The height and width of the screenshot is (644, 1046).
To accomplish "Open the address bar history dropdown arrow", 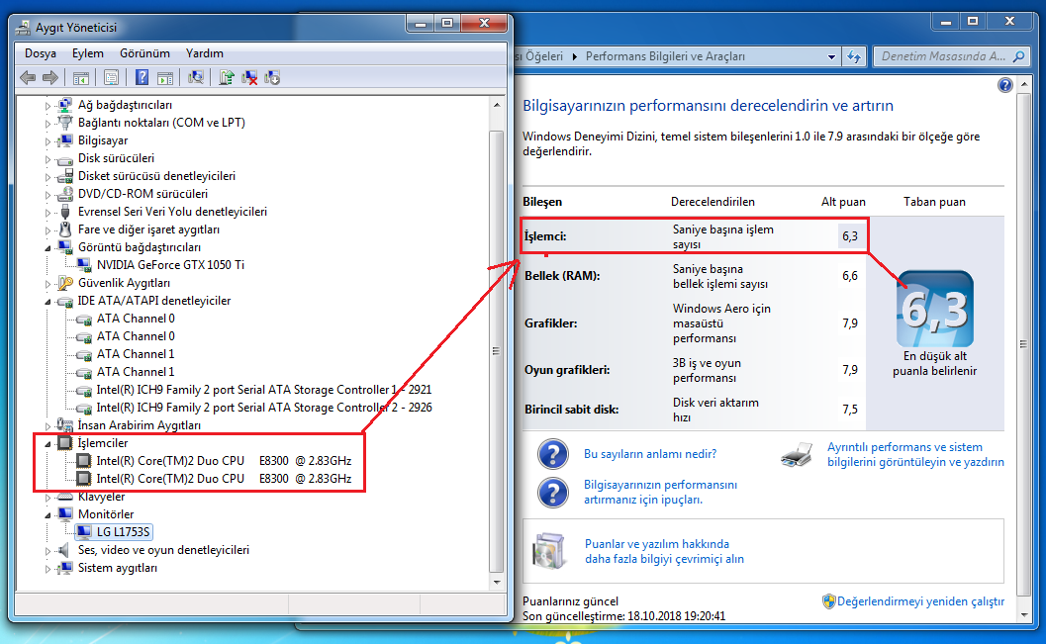I will [831, 56].
